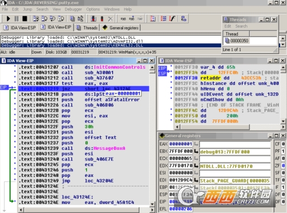Click the thread 00000350 icon
The height and width of the screenshot is (213, 287).
pos(227,41)
